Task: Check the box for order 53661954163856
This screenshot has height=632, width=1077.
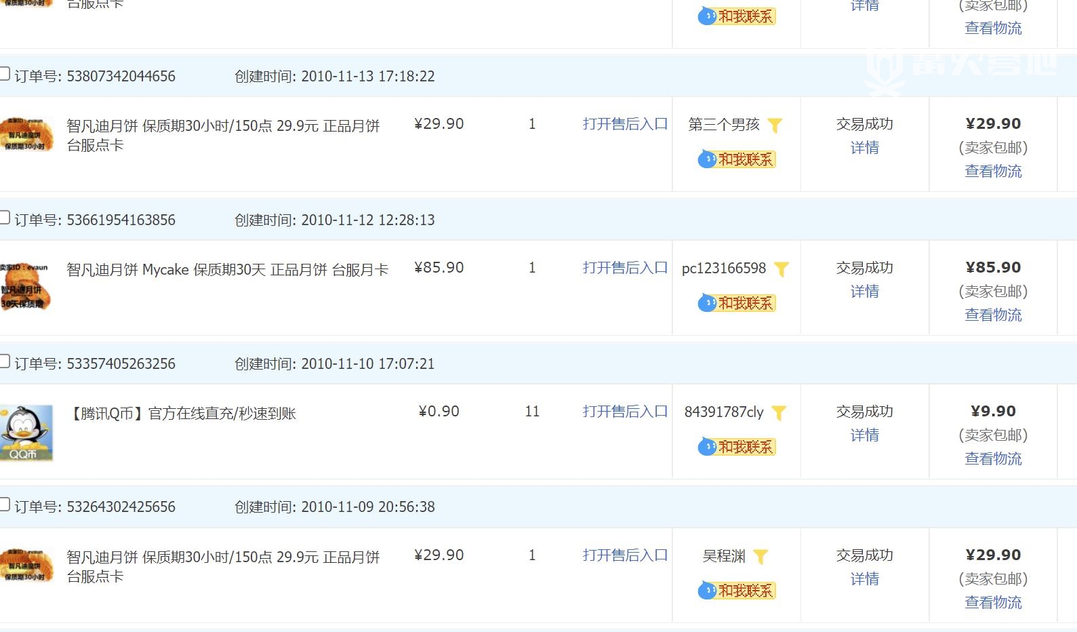Action: click(4, 218)
